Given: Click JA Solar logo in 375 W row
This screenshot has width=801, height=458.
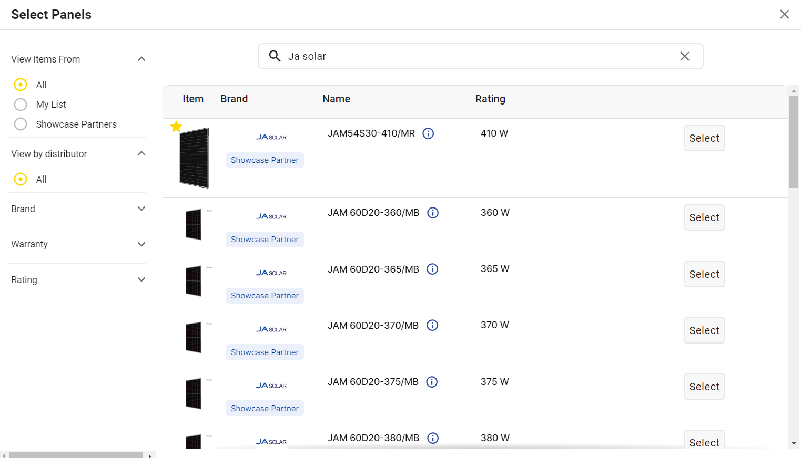Looking at the screenshot, I should [x=271, y=386].
